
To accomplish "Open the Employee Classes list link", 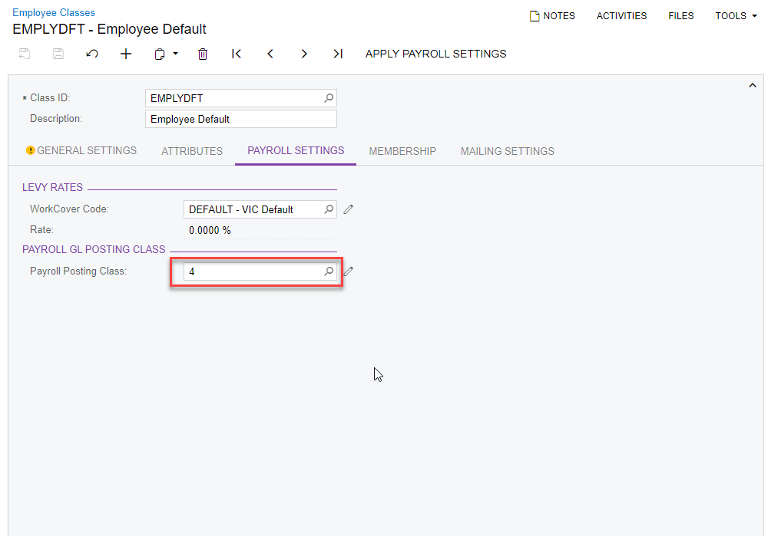I will coord(53,12).
